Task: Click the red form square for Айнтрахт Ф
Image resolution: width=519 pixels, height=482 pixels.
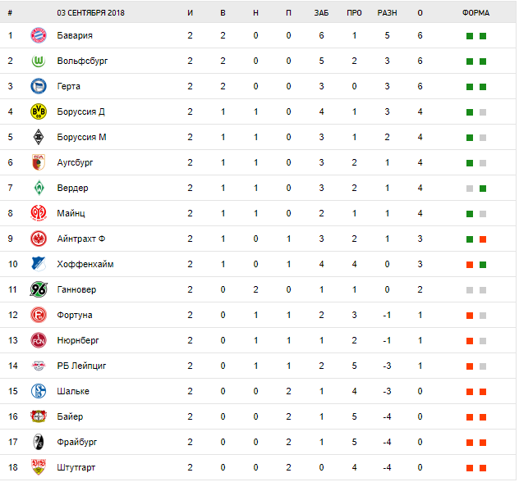Action: pos(483,239)
